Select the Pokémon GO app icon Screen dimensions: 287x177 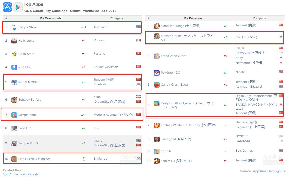click(x=156, y=73)
